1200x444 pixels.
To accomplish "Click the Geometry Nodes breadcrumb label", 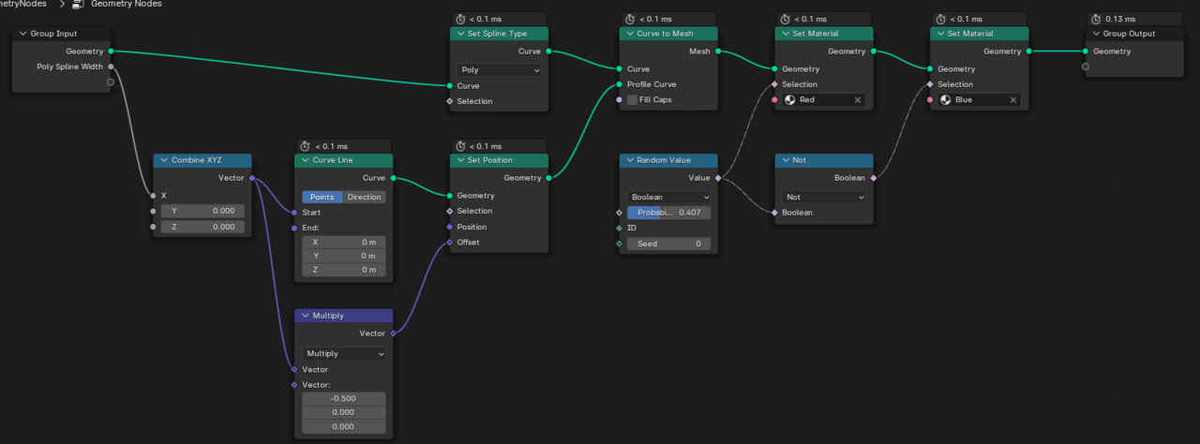I will tap(126, 5).
